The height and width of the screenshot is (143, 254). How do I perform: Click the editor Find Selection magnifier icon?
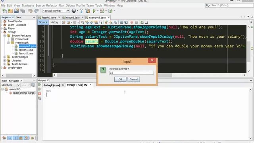(x=83, y=22)
